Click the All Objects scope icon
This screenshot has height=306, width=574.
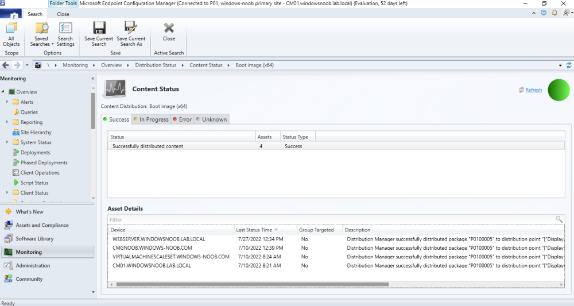pos(11,33)
